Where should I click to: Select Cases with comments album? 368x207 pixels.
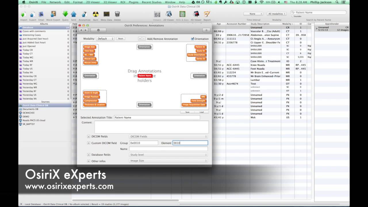point(34,31)
